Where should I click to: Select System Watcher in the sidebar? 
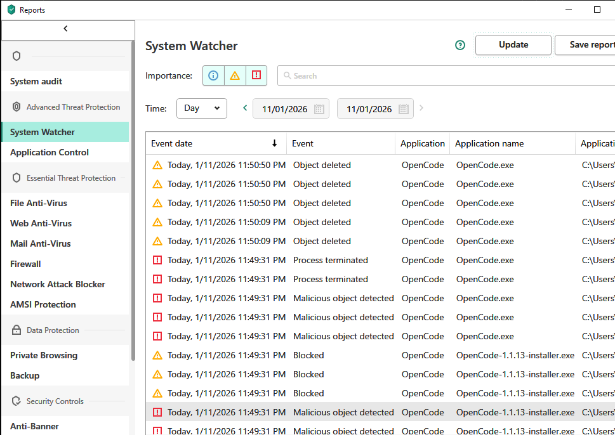coord(65,132)
